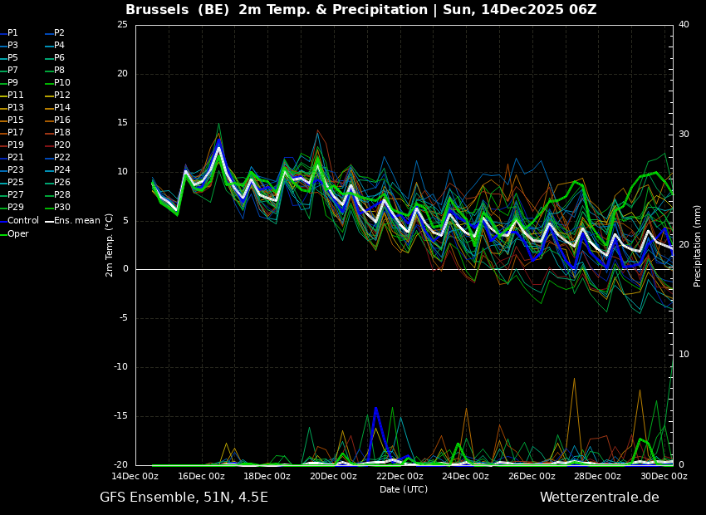The image size is (706, 515).
Task: Click the P13 legend label
Action: coord(15,108)
